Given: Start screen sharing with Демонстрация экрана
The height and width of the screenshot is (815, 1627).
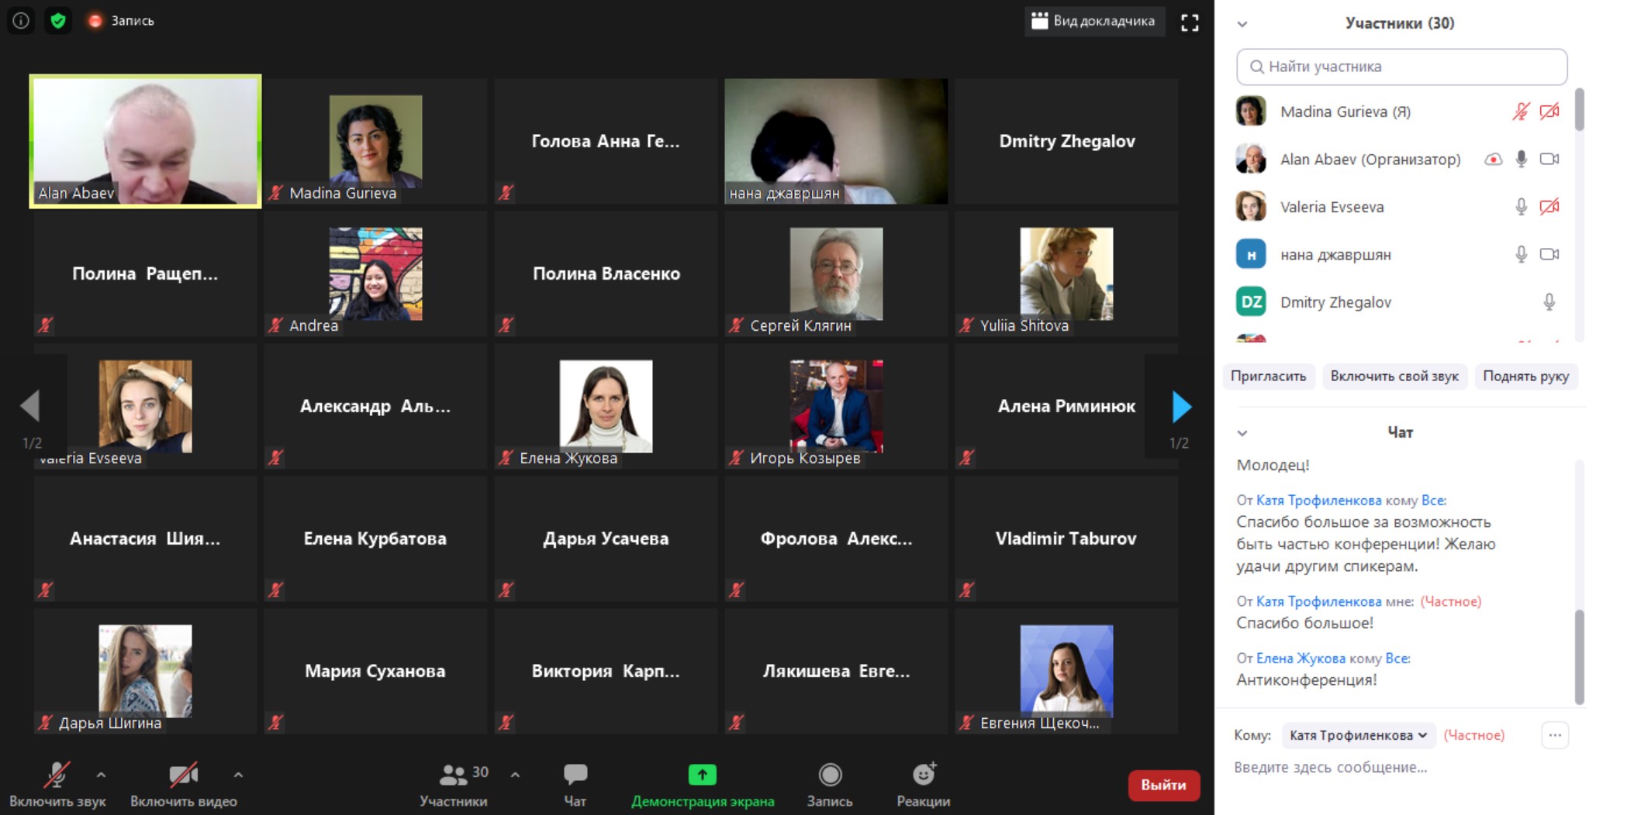Looking at the screenshot, I should tap(702, 775).
